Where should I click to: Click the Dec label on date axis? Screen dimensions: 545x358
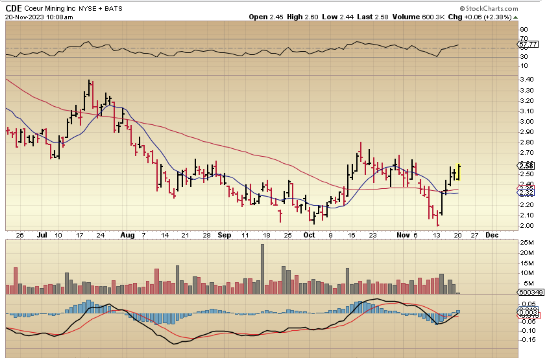tap(492, 235)
